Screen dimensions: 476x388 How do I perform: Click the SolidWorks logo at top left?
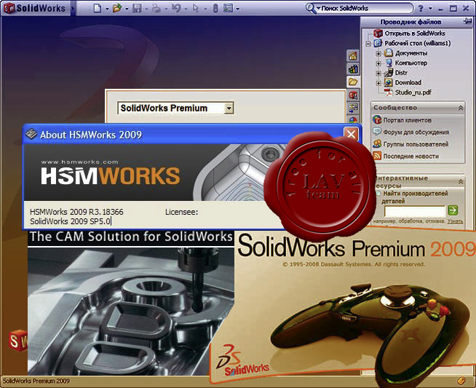point(35,8)
